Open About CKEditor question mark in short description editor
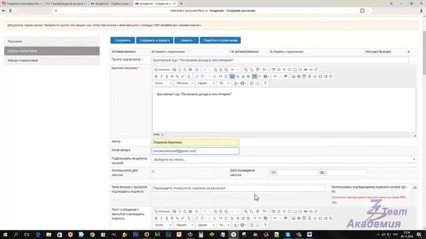 coord(265,83)
